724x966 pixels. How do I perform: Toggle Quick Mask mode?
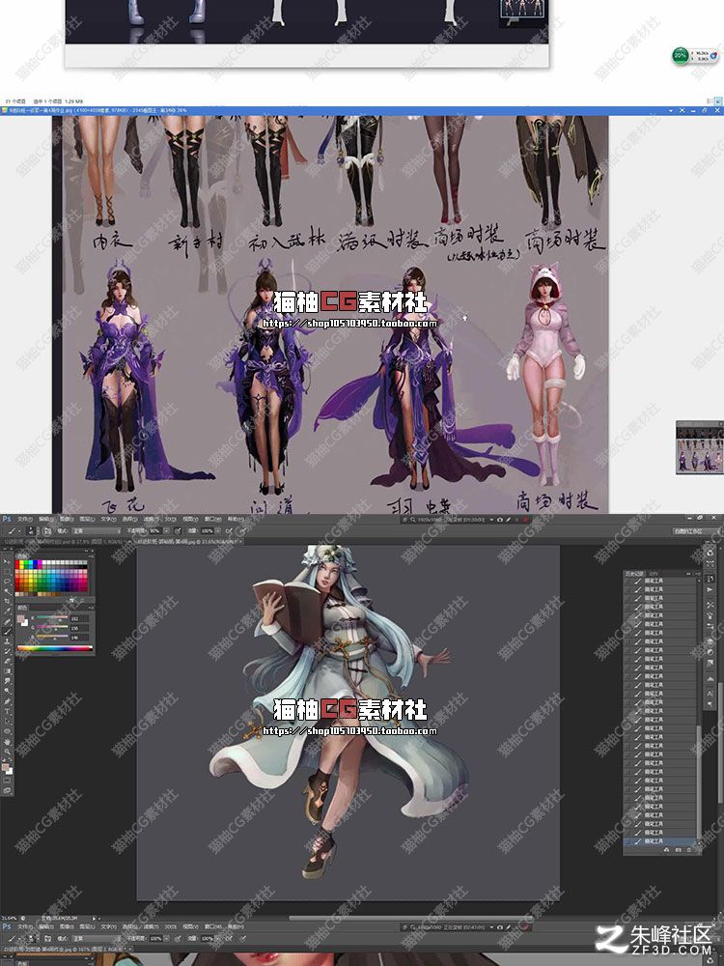(7, 780)
